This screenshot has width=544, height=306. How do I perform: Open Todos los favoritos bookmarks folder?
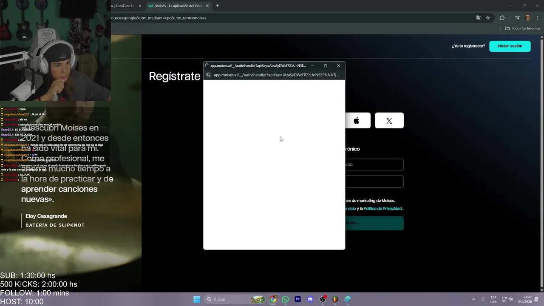[522, 28]
